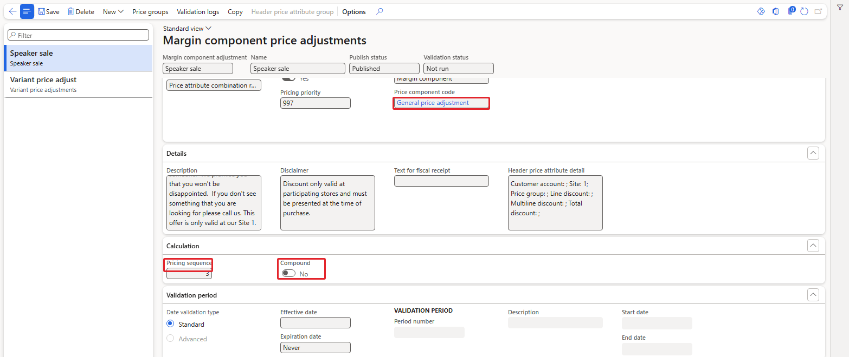Click the Description text box in Details
849x357 pixels.
click(214, 203)
